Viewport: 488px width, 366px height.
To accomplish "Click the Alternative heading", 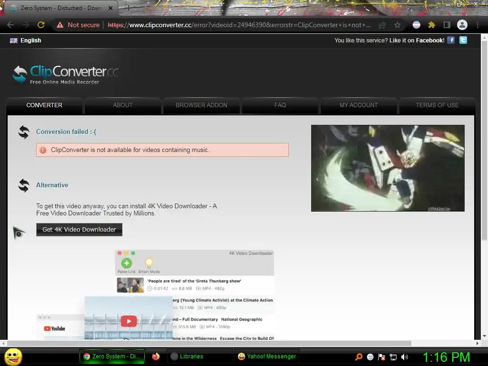I will coord(52,185).
